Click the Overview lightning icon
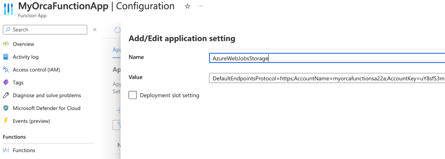 [6, 44]
